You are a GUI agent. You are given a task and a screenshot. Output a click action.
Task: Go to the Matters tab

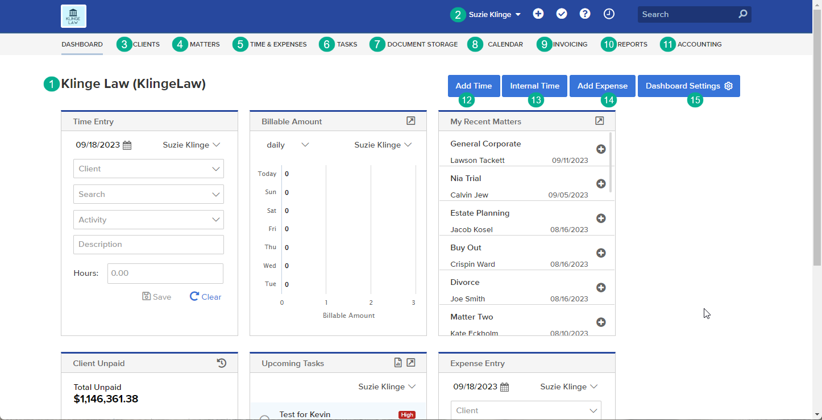(205, 44)
